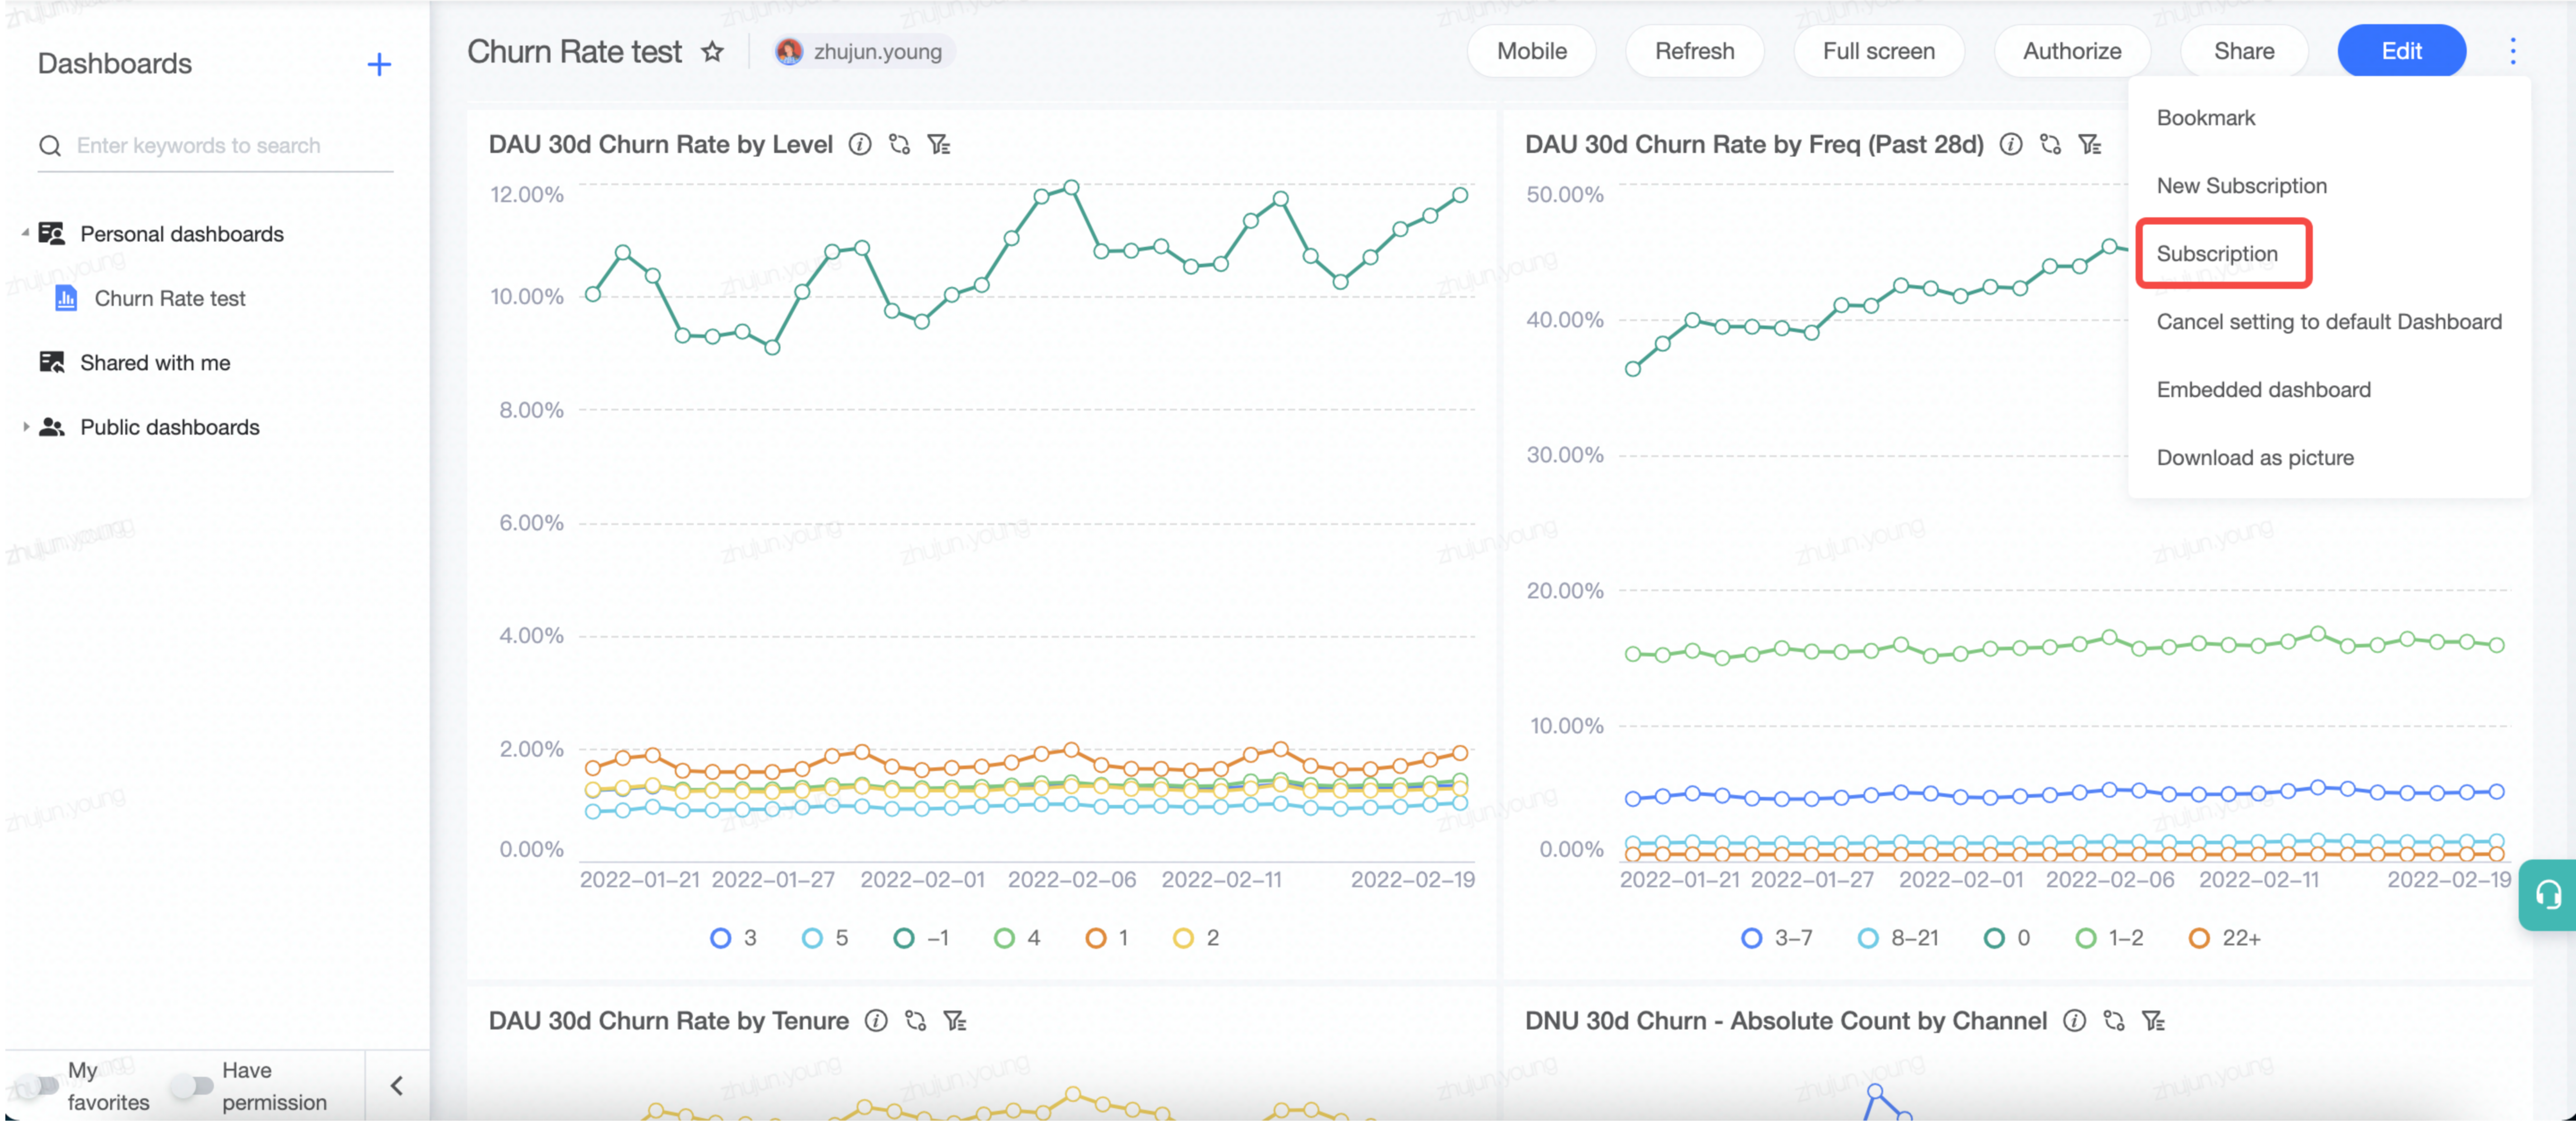Toggle the Have permission switch
This screenshot has height=1121, width=2576.
[x=192, y=1086]
